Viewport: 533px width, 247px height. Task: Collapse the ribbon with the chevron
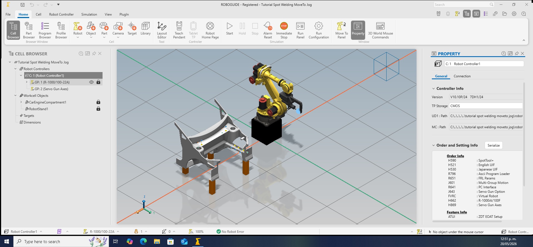point(524,41)
